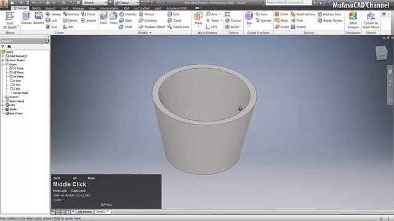Open Model browser help icon

tap(47, 41)
